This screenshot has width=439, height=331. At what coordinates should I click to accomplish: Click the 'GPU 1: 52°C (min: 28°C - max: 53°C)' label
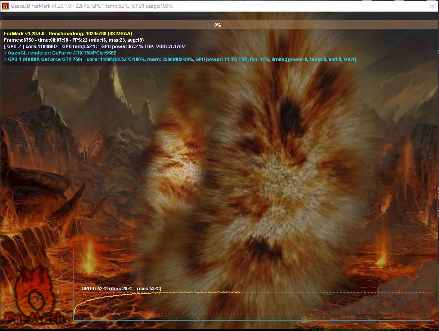(x=121, y=288)
